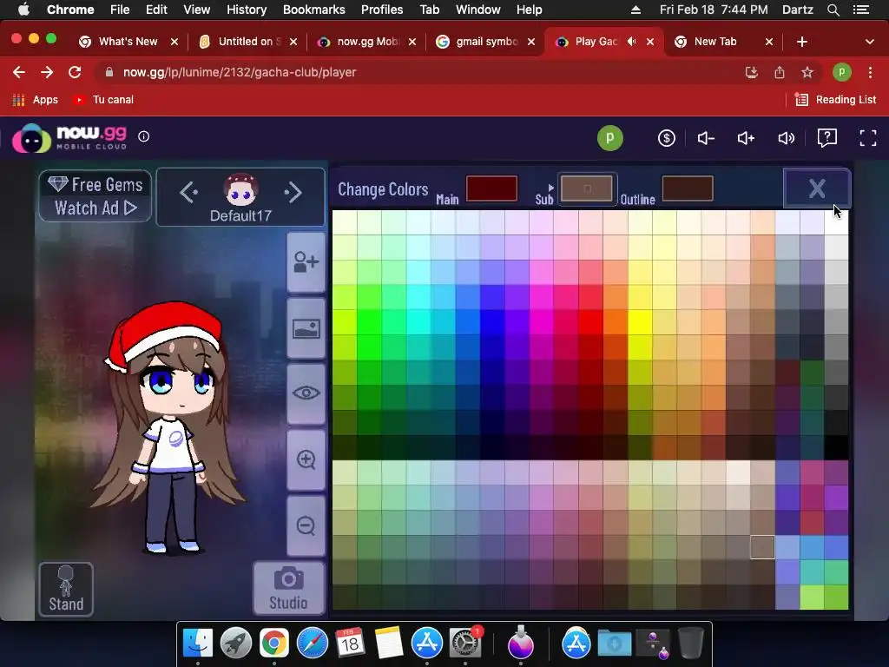Open the History menu
The image size is (889, 667).
pos(247,10)
